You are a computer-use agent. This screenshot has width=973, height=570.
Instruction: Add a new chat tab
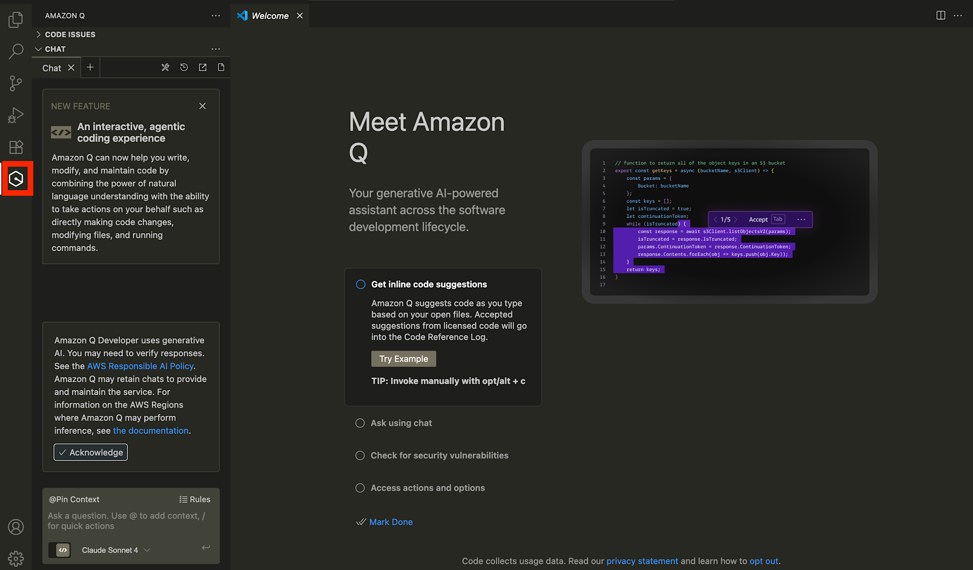[90, 67]
